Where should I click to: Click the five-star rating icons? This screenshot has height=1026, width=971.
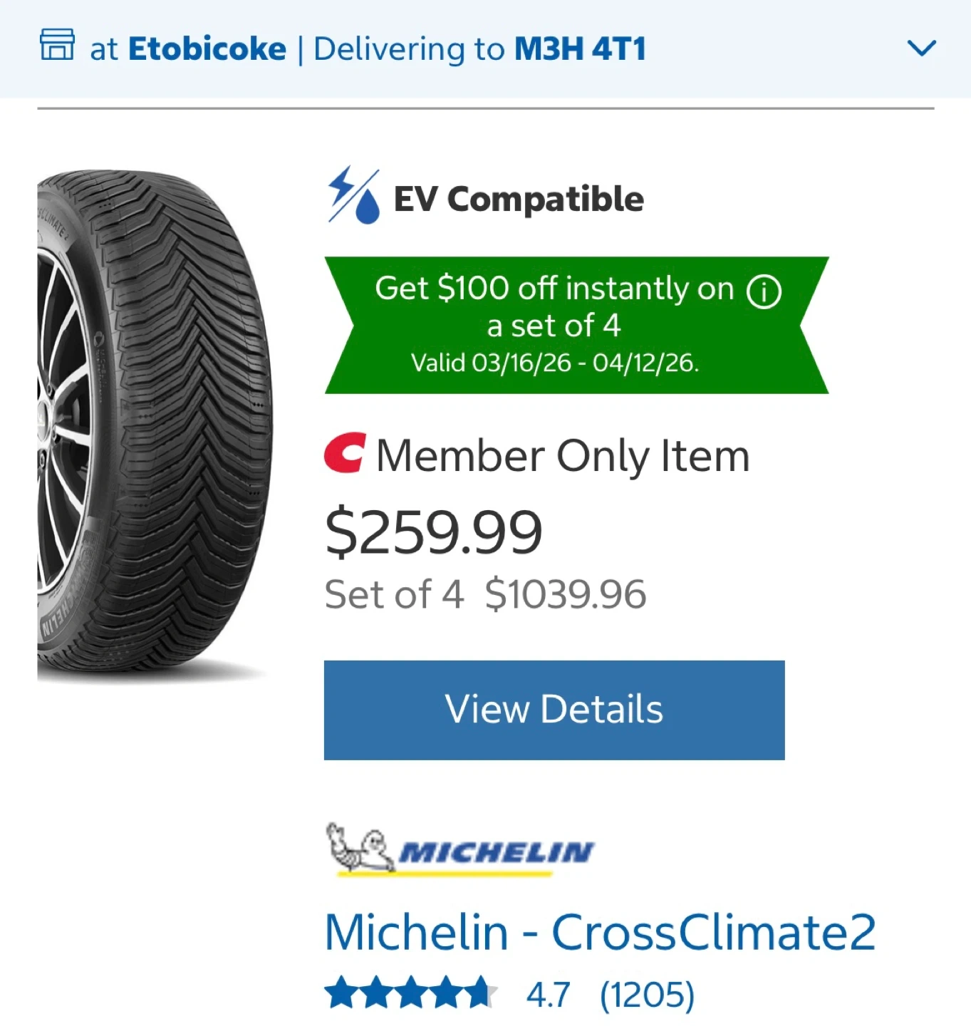click(x=410, y=993)
